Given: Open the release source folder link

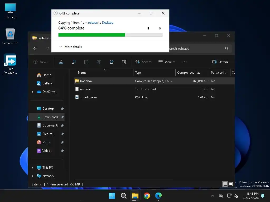Looking at the screenshot, I should pos(93,23).
